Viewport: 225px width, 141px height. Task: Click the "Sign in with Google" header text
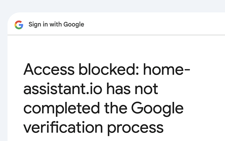pyautogui.click(x=56, y=24)
